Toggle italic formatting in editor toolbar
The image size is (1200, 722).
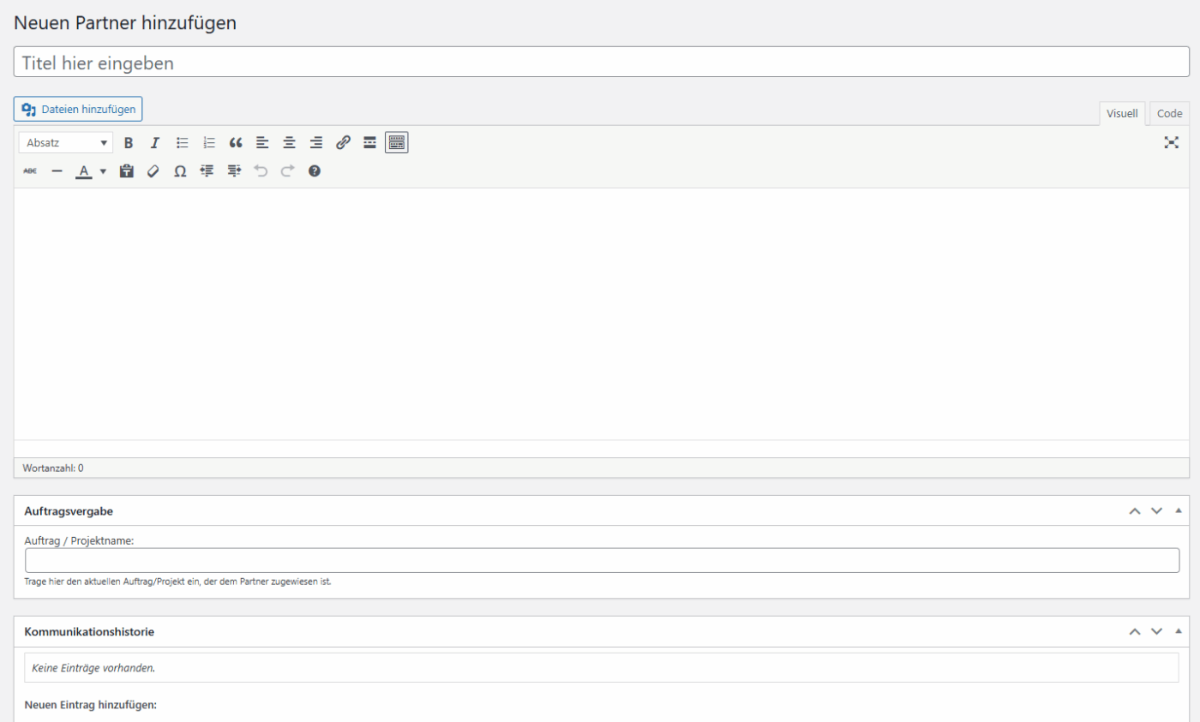point(155,143)
